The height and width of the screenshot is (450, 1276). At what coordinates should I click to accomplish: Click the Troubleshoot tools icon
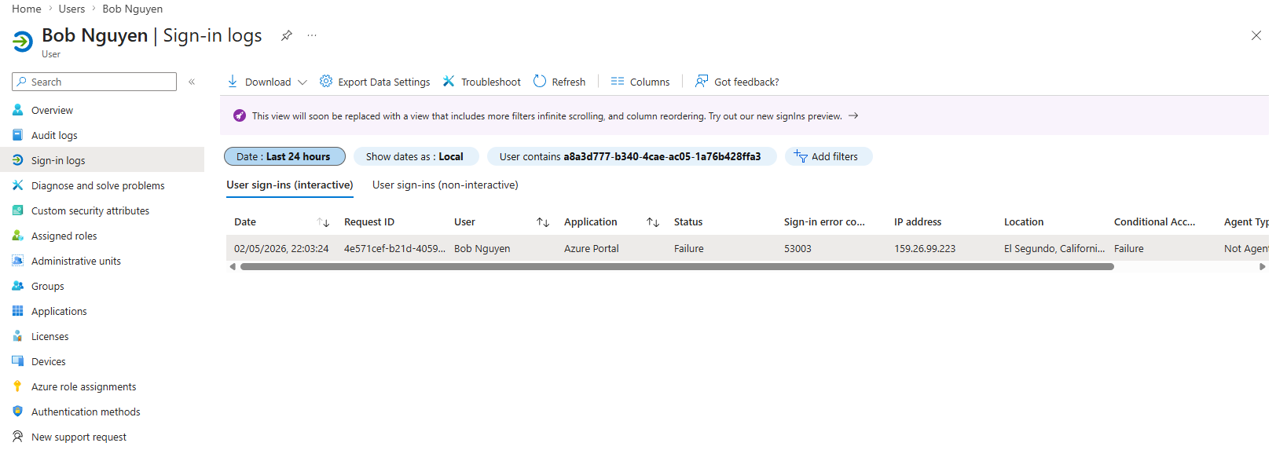449,81
